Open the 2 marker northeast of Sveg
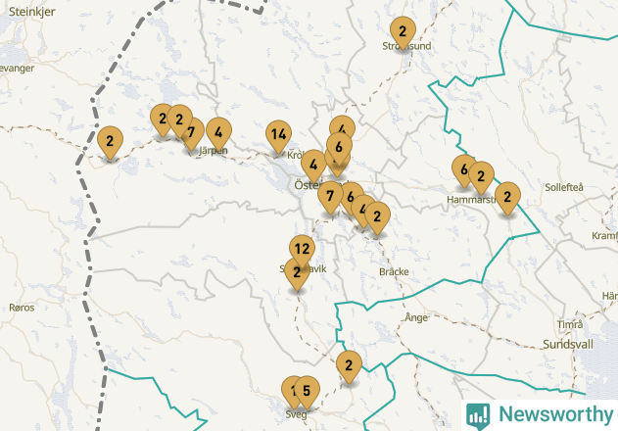The image size is (618, 431). [349, 366]
